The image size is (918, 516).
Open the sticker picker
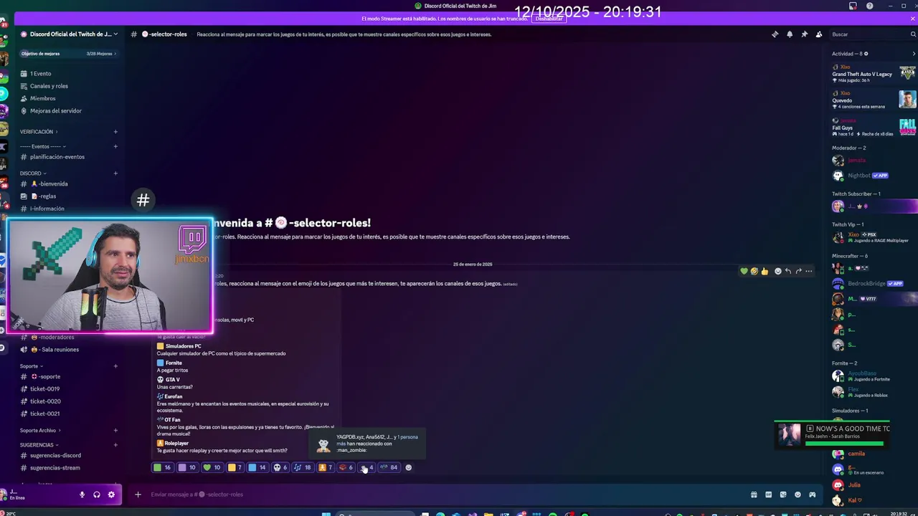pyautogui.click(x=783, y=494)
